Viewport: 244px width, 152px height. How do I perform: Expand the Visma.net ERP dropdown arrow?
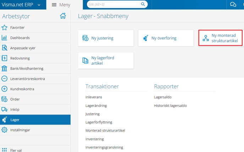39,5
